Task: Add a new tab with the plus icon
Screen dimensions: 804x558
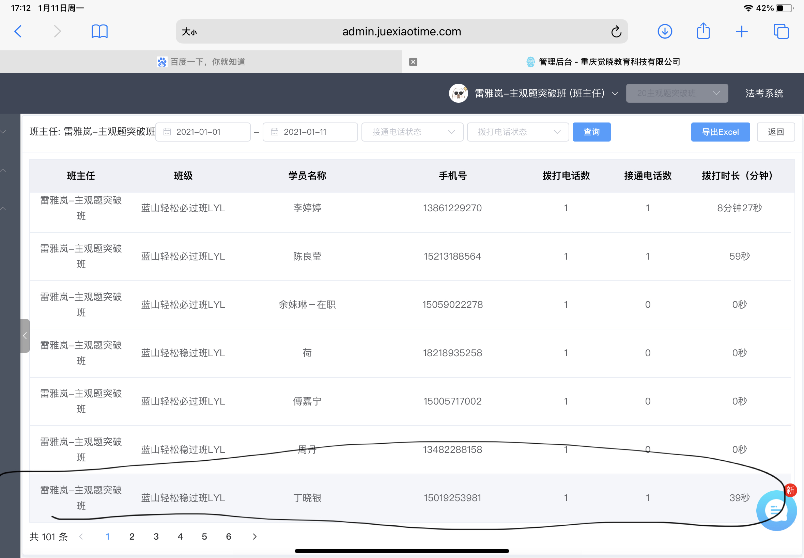Action: pyautogui.click(x=742, y=31)
